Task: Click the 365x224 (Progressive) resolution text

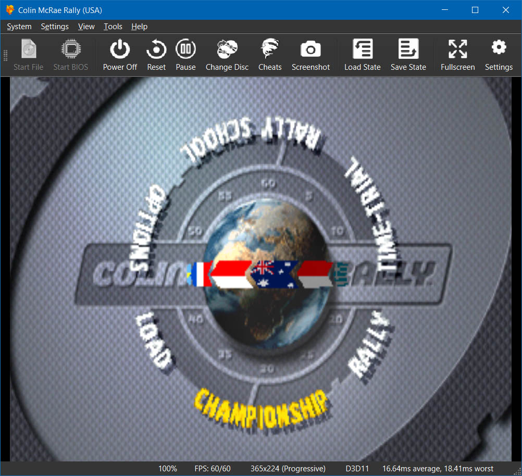Action: [288, 469]
